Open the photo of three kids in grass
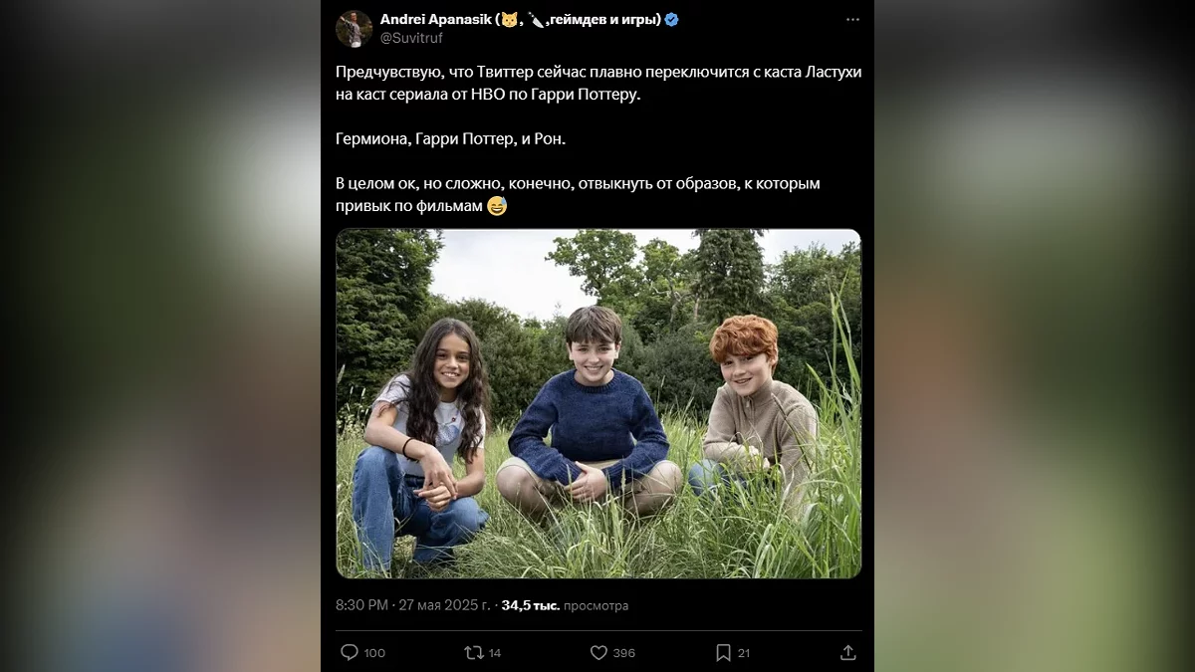This screenshot has height=672, width=1195. tap(597, 403)
